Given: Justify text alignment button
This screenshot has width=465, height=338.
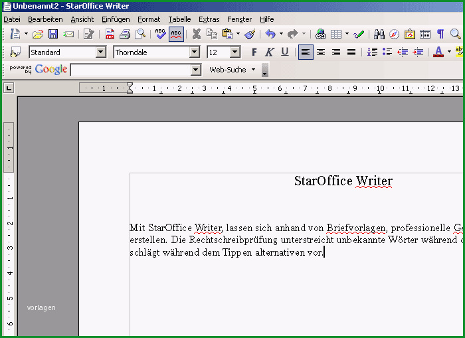Looking at the screenshot, I should click(x=351, y=52).
